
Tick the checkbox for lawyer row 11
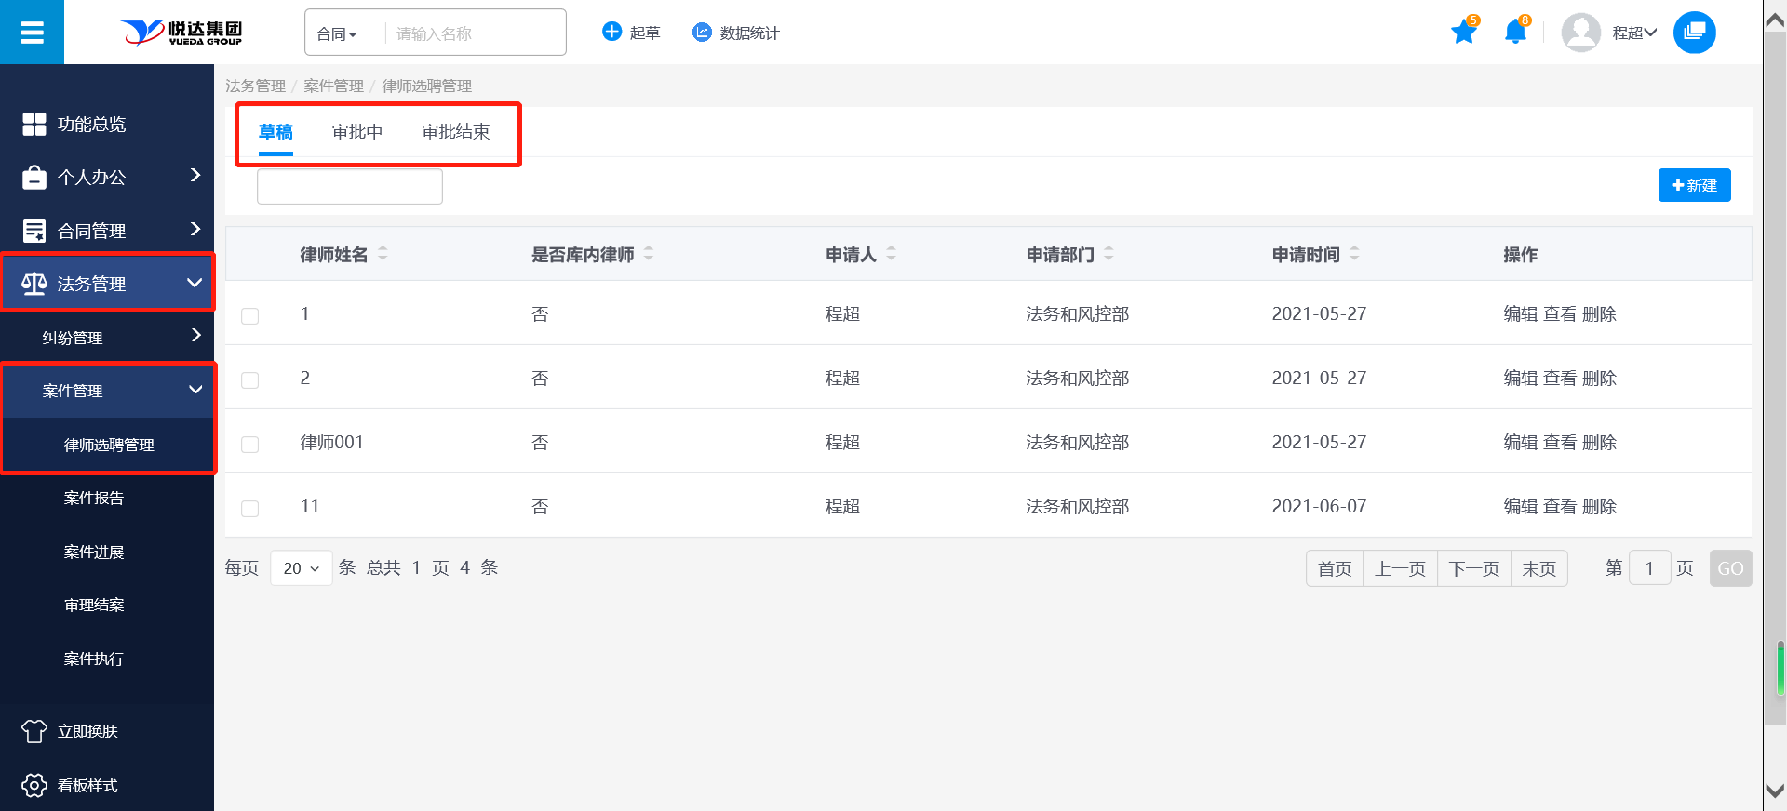point(249,509)
